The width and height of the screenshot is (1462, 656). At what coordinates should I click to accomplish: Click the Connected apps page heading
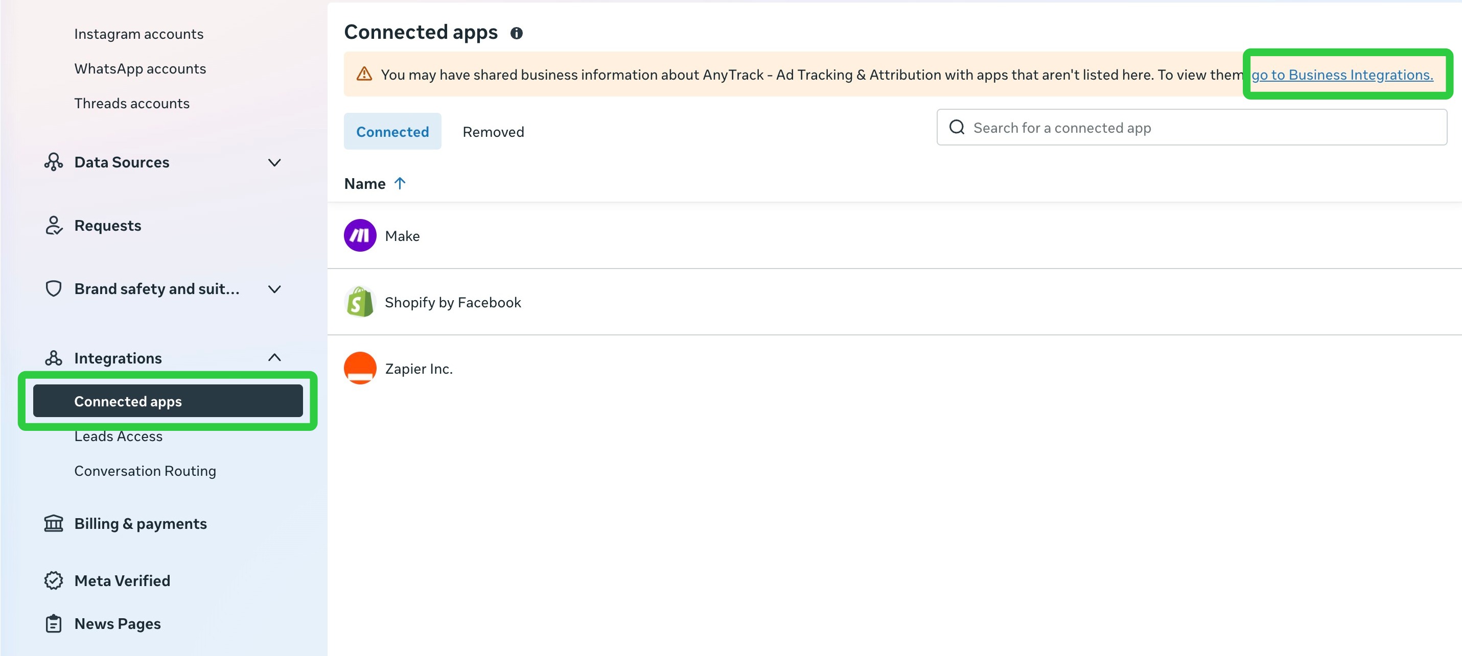(x=421, y=33)
